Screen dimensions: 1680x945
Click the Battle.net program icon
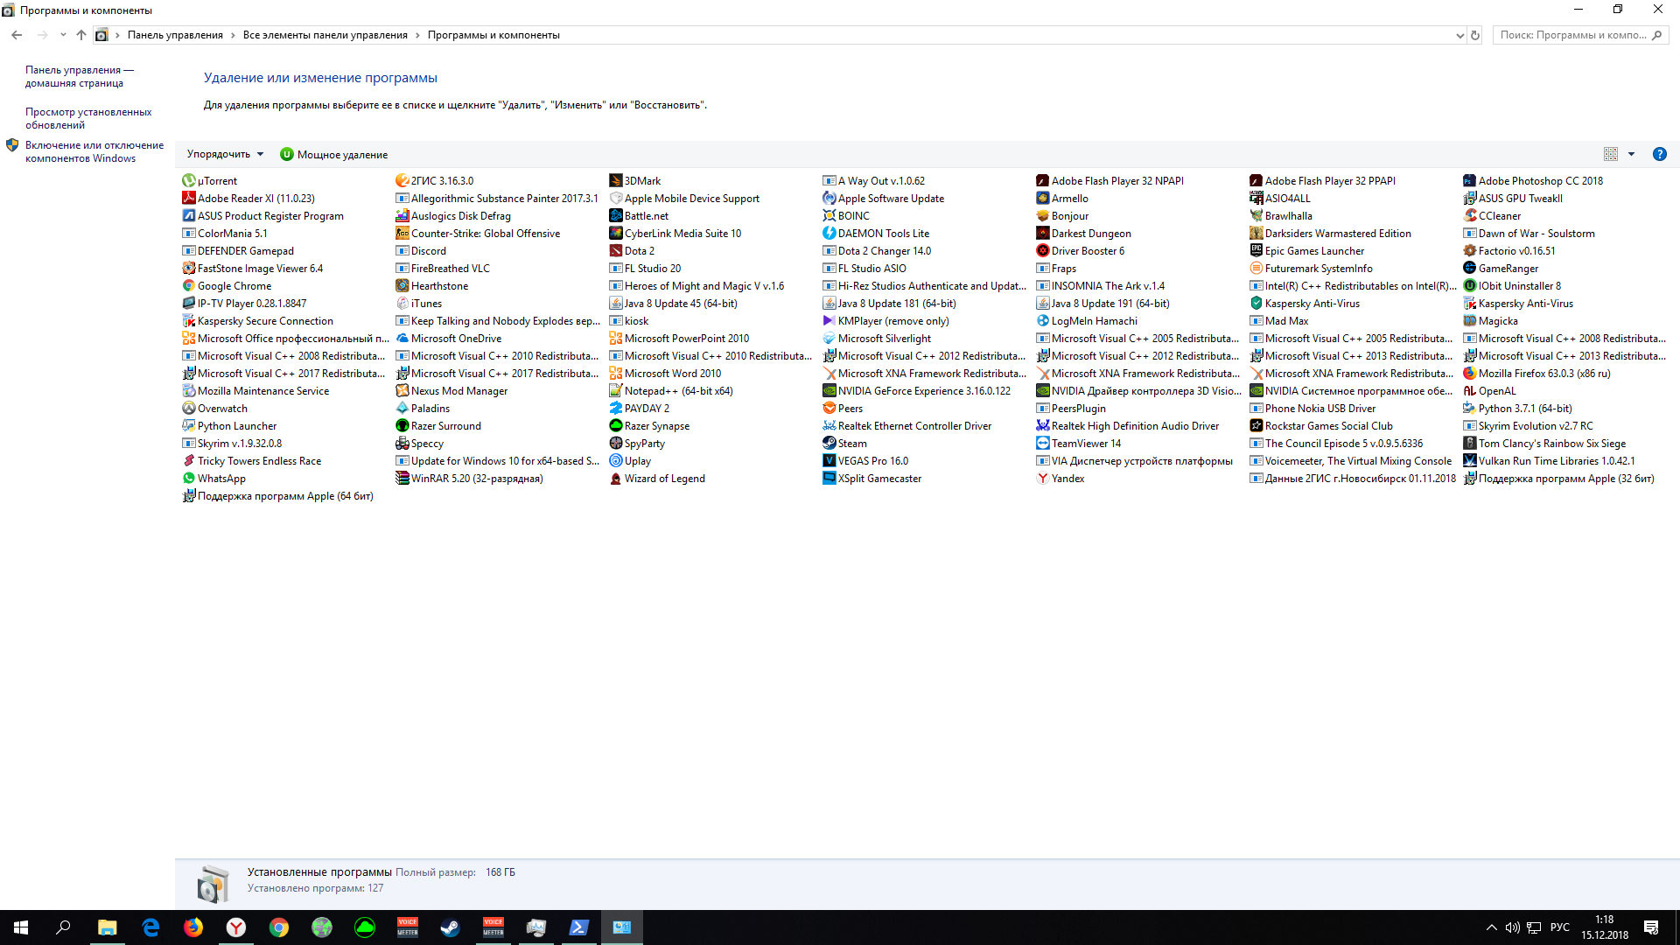pos(615,216)
